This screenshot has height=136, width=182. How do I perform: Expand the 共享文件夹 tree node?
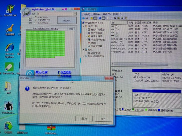[86, 36]
